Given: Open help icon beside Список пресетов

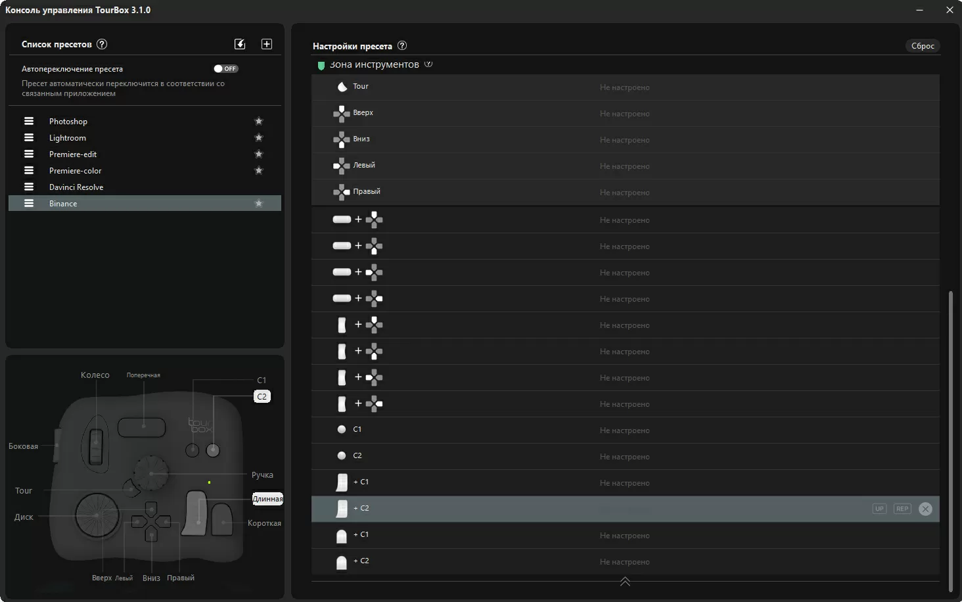Looking at the screenshot, I should click(x=102, y=44).
